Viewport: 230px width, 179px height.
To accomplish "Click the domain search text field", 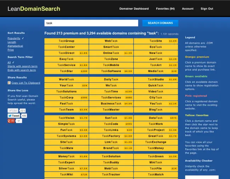I will (91, 23).
